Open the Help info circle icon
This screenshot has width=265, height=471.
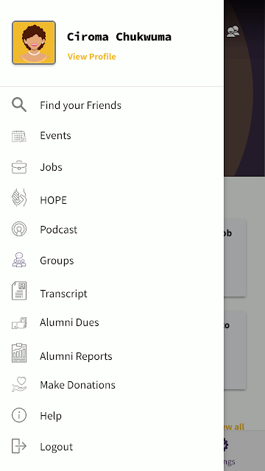click(x=19, y=415)
